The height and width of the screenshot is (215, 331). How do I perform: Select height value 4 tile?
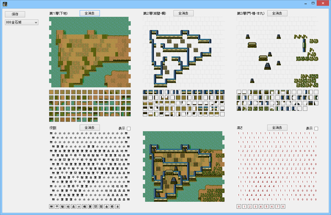click(261, 206)
